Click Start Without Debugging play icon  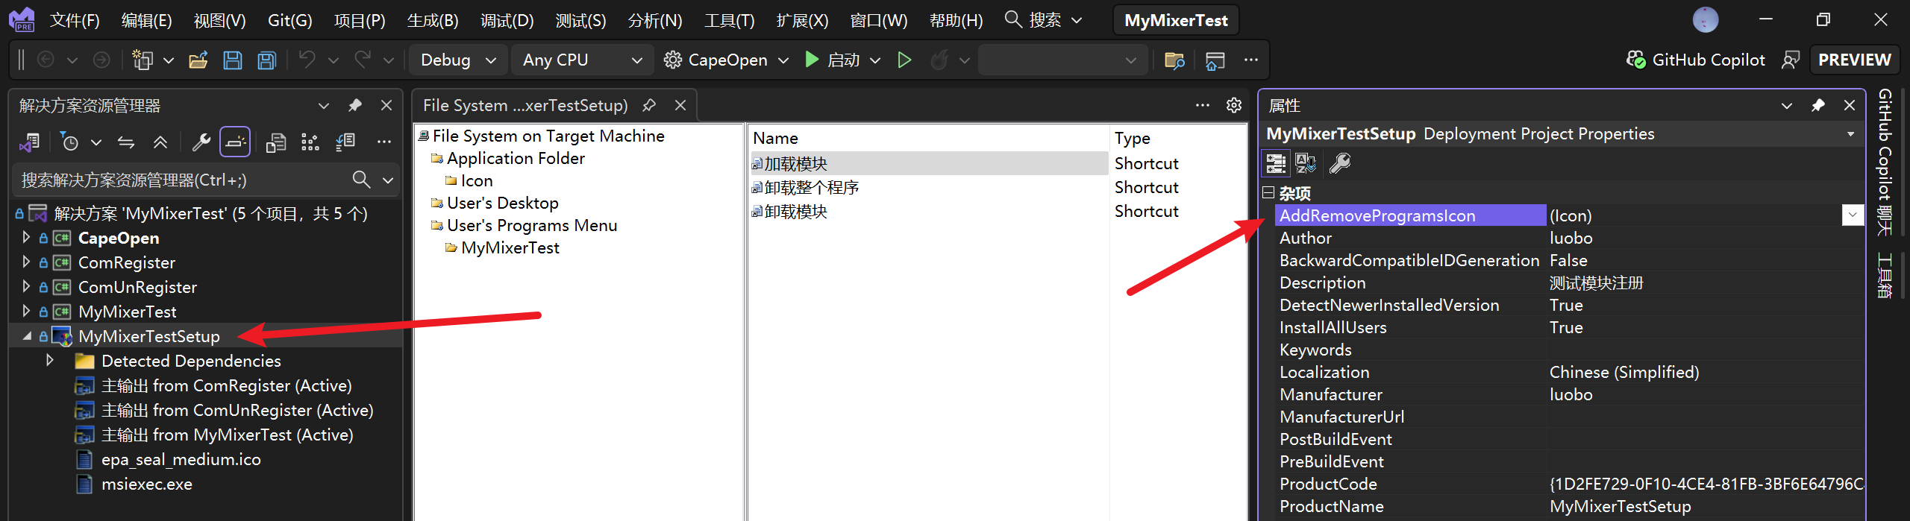pos(904,60)
